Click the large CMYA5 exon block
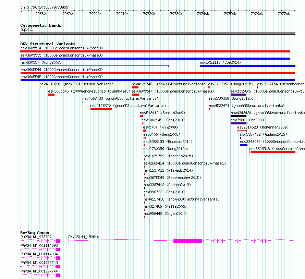 click(188, 241)
